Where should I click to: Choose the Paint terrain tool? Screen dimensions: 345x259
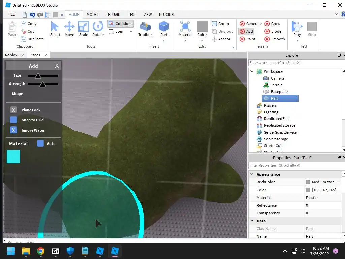pyautogui.click(x=248, y=39)
